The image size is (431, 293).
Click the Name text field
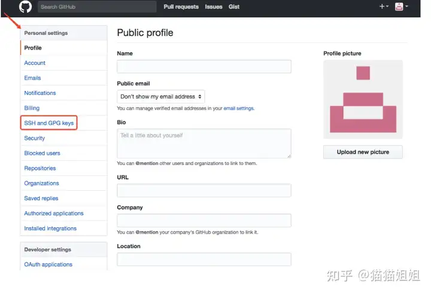[x=204, y=66]
